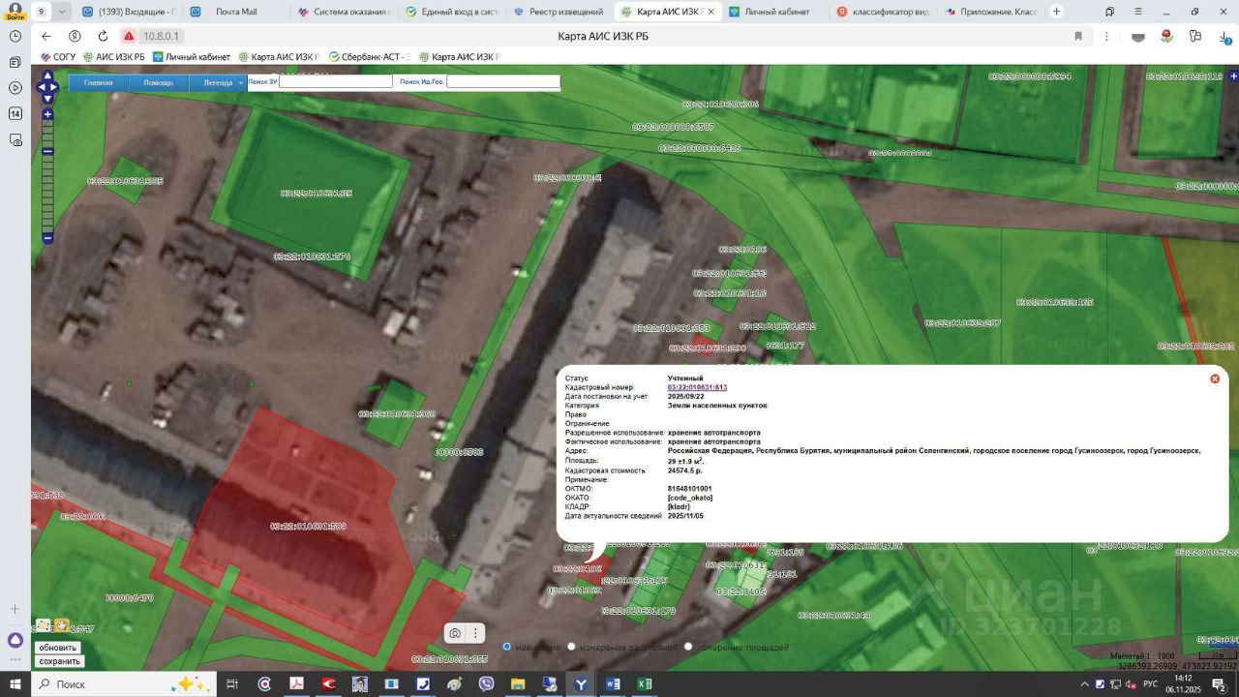The height and width of the screenshot is (697, 1239).
Task: Click the РУС keyboard language indicator
Action: click(1151, 684)
